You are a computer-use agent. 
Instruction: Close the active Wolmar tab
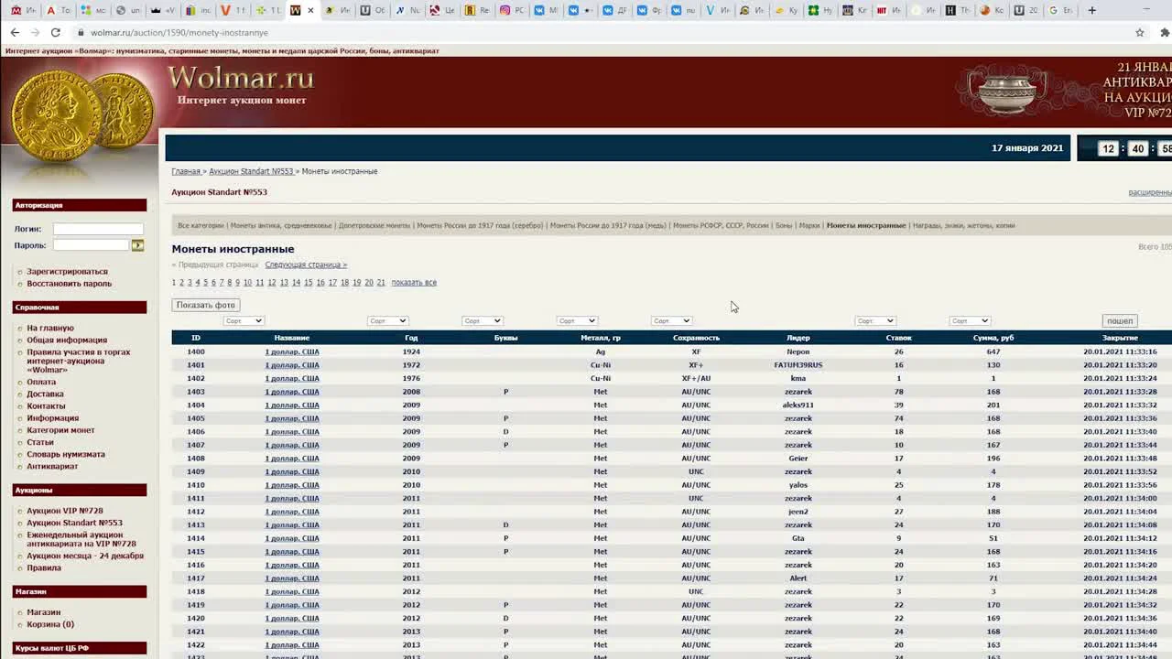tap(310, 11)
